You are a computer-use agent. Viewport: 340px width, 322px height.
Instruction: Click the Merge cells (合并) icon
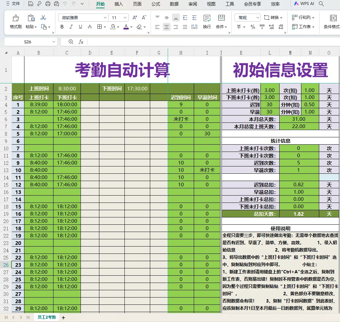click(x=221, y=18)
